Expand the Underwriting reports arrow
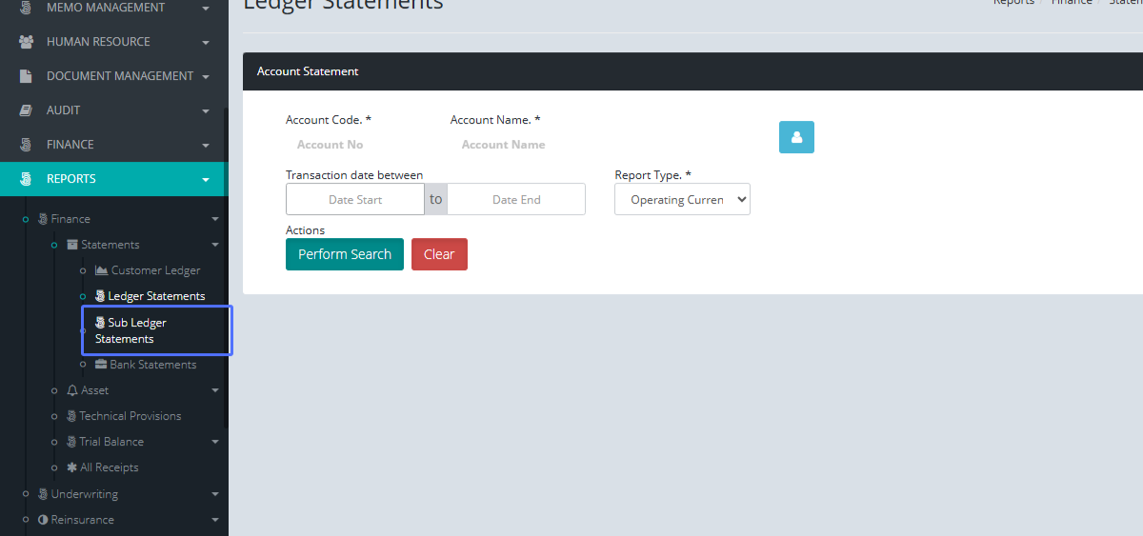The width and height of the screenshot is (1143, 536). click(x=215, y=494)
